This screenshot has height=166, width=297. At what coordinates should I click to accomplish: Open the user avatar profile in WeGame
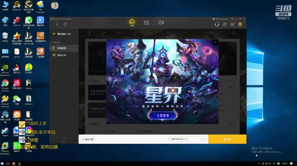(x=217, y=24)
